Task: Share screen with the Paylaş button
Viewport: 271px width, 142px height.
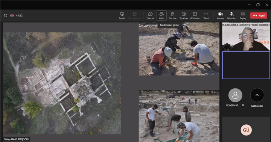Action: point(242,15)
